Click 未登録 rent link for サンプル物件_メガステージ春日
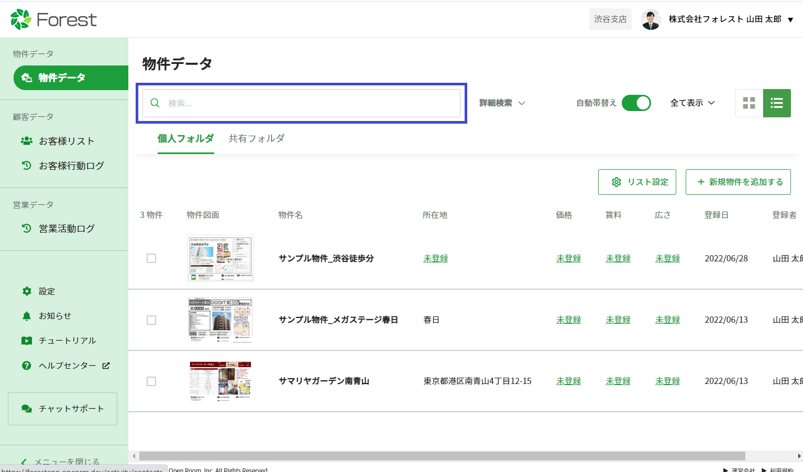 pyautogui.click(x=618, y=320)
